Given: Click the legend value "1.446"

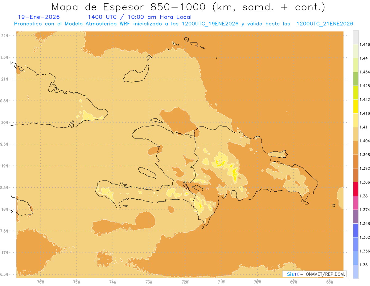Looking at the screenshot, I should coord(365,44).
